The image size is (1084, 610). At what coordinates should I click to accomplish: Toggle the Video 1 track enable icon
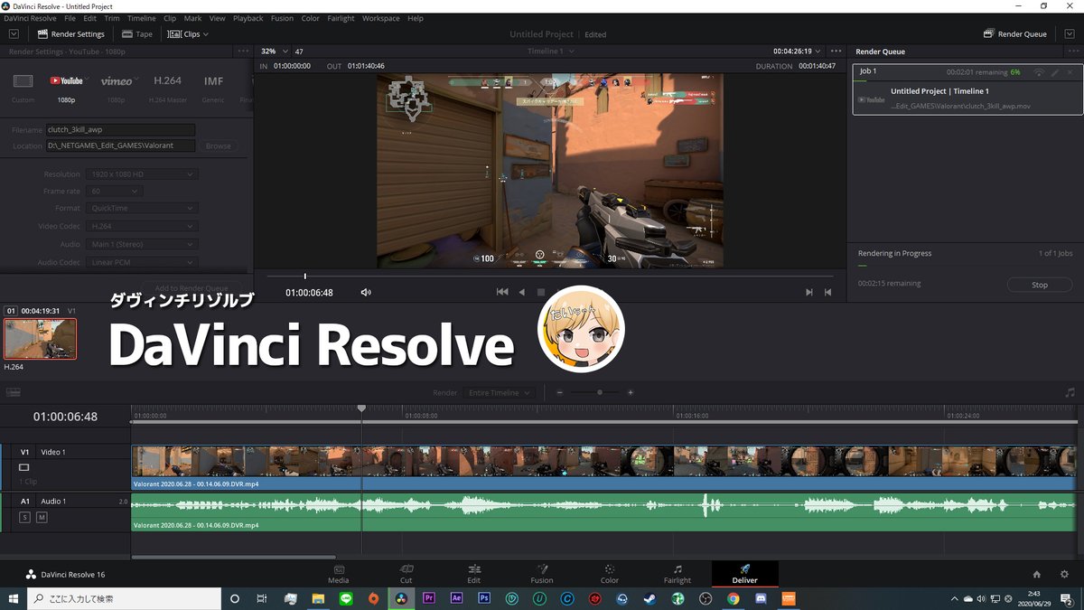click(24, 467)
